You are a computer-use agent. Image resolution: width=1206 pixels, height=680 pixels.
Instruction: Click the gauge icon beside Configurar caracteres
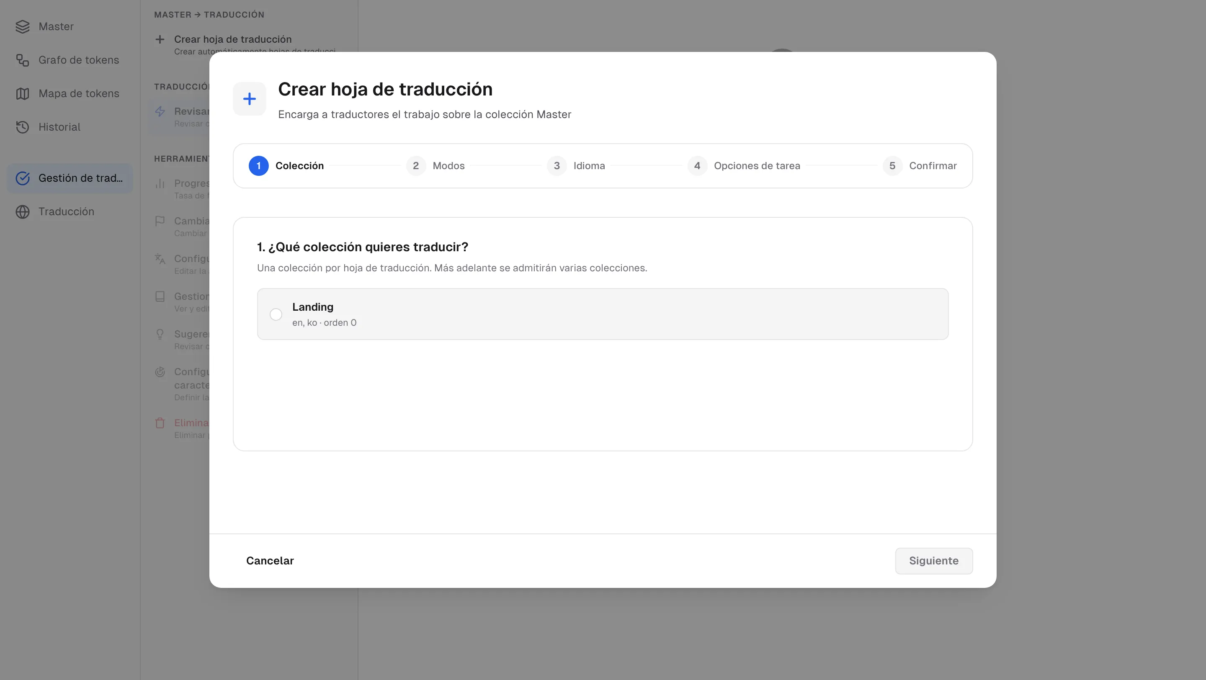160,372
